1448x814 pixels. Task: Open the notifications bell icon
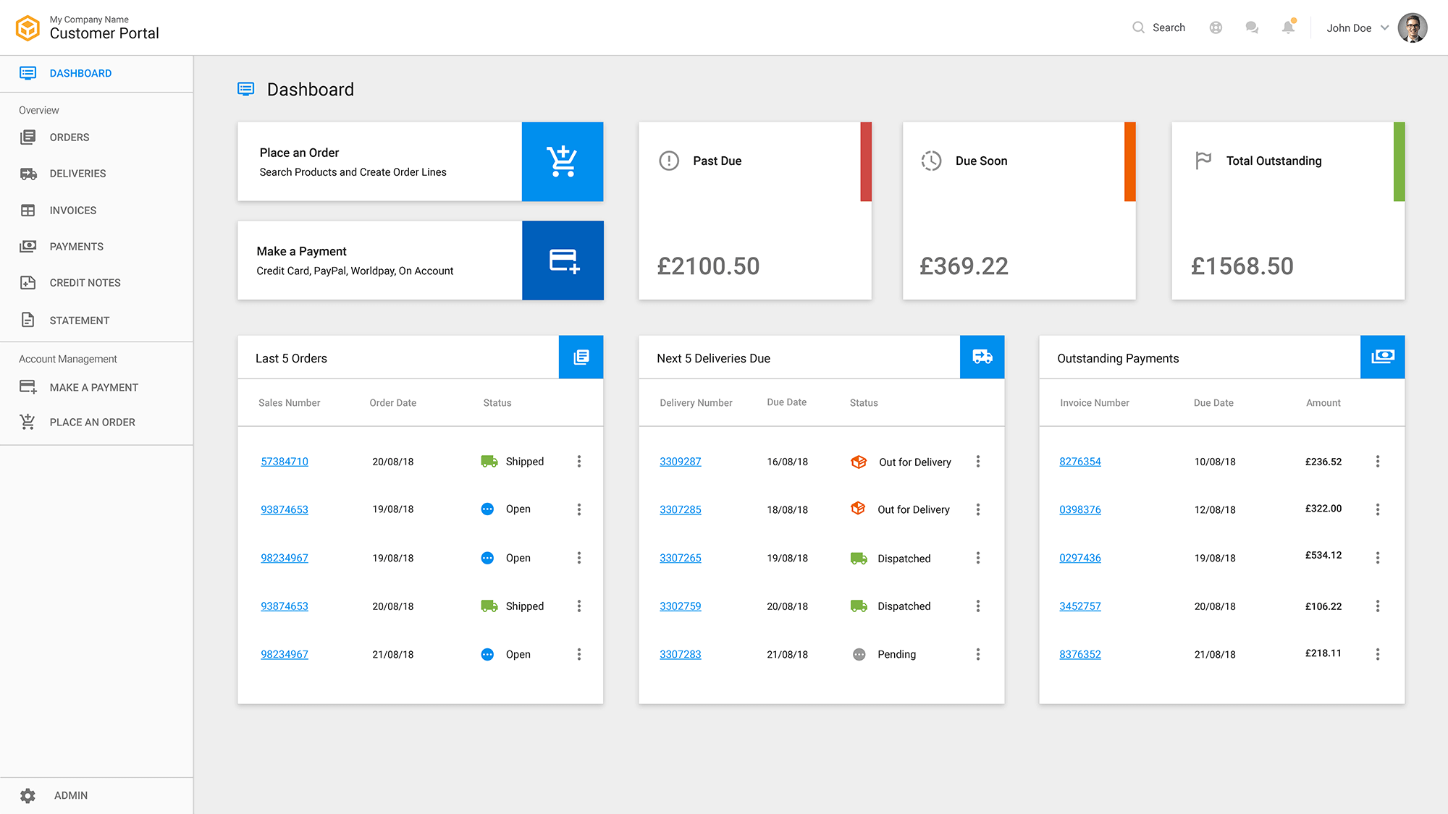(1288, 27)
